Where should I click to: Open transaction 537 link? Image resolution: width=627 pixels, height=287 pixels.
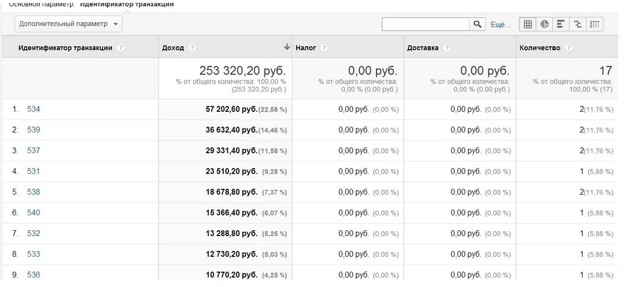[34, 150]
